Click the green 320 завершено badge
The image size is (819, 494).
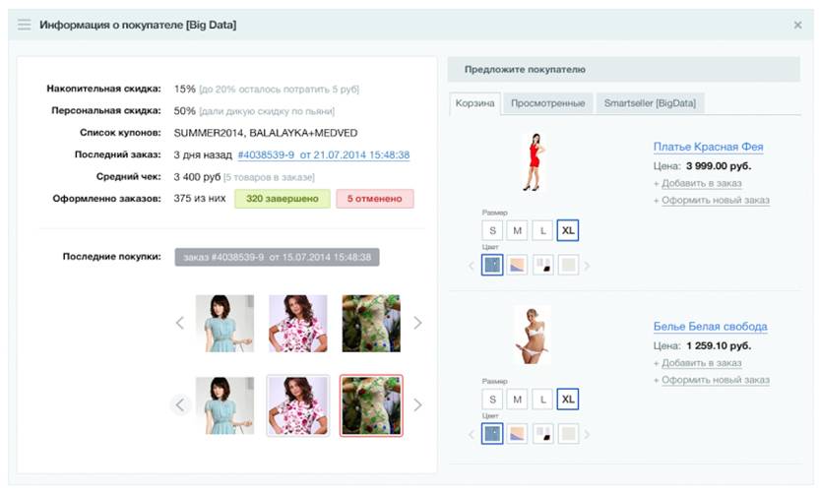coord(281,199)
